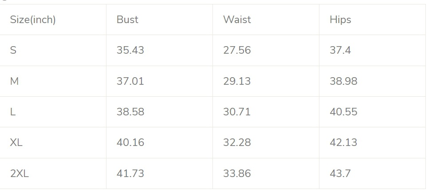Image resolution: width=429 pixels, height=193 pixels.
Task: Click the Waist column header
Action: pos(236,20)
